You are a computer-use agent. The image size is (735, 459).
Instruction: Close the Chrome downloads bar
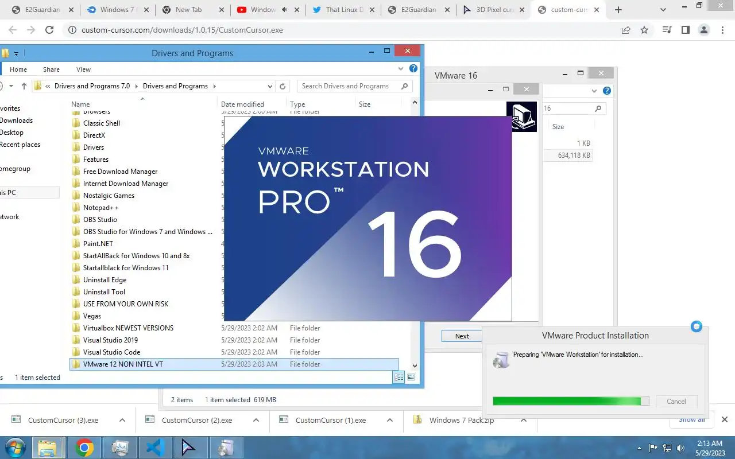(x=725, y=420)
